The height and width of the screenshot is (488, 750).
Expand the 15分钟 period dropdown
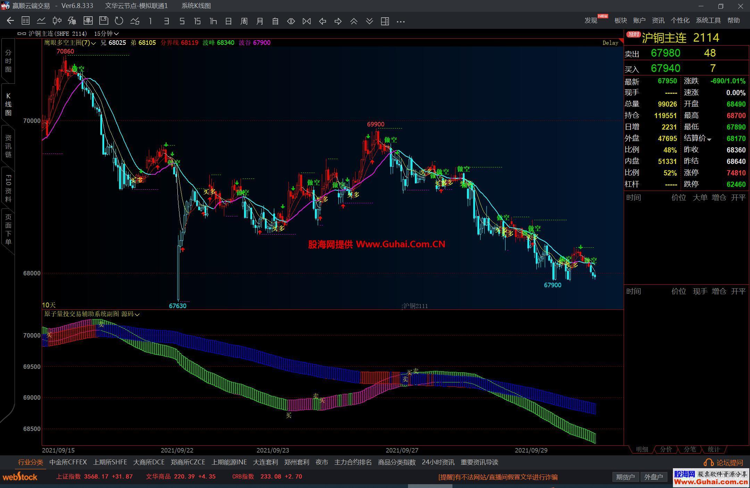(x=116, y=34)
